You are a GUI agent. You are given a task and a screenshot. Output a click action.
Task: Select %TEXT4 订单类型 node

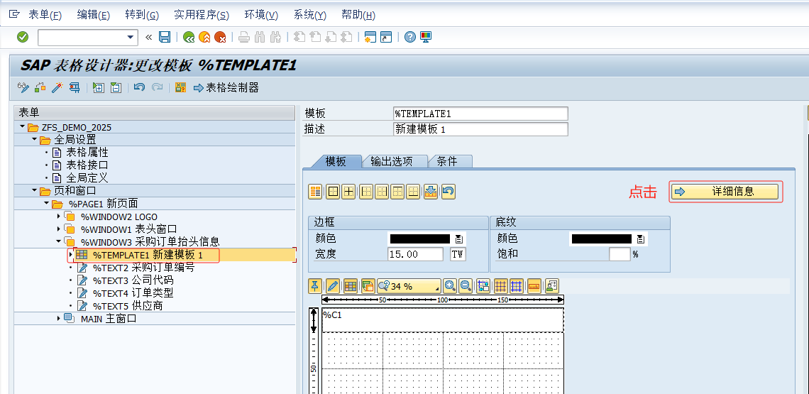coord(133,292)
